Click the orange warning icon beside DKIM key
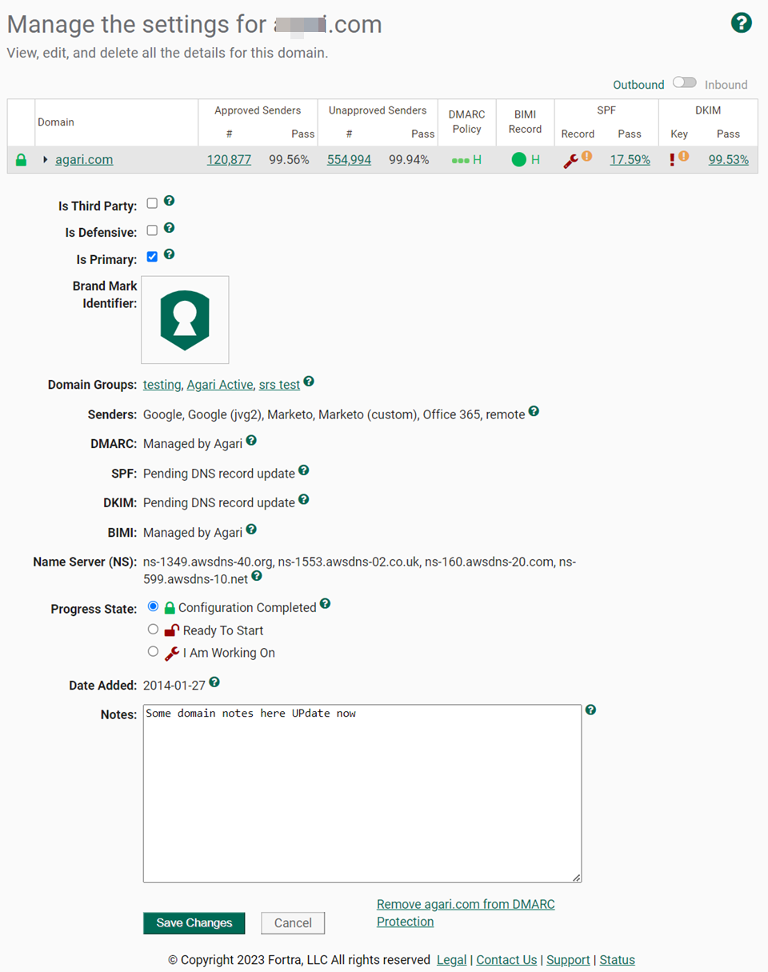 click(683, 156)
